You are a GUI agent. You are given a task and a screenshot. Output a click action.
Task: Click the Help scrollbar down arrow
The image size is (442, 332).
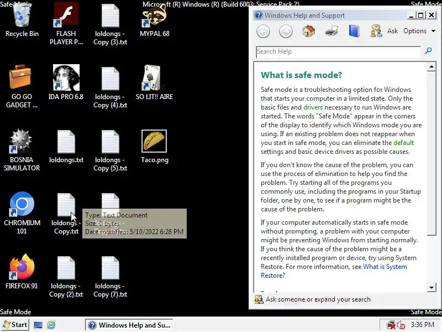[432, 288]
